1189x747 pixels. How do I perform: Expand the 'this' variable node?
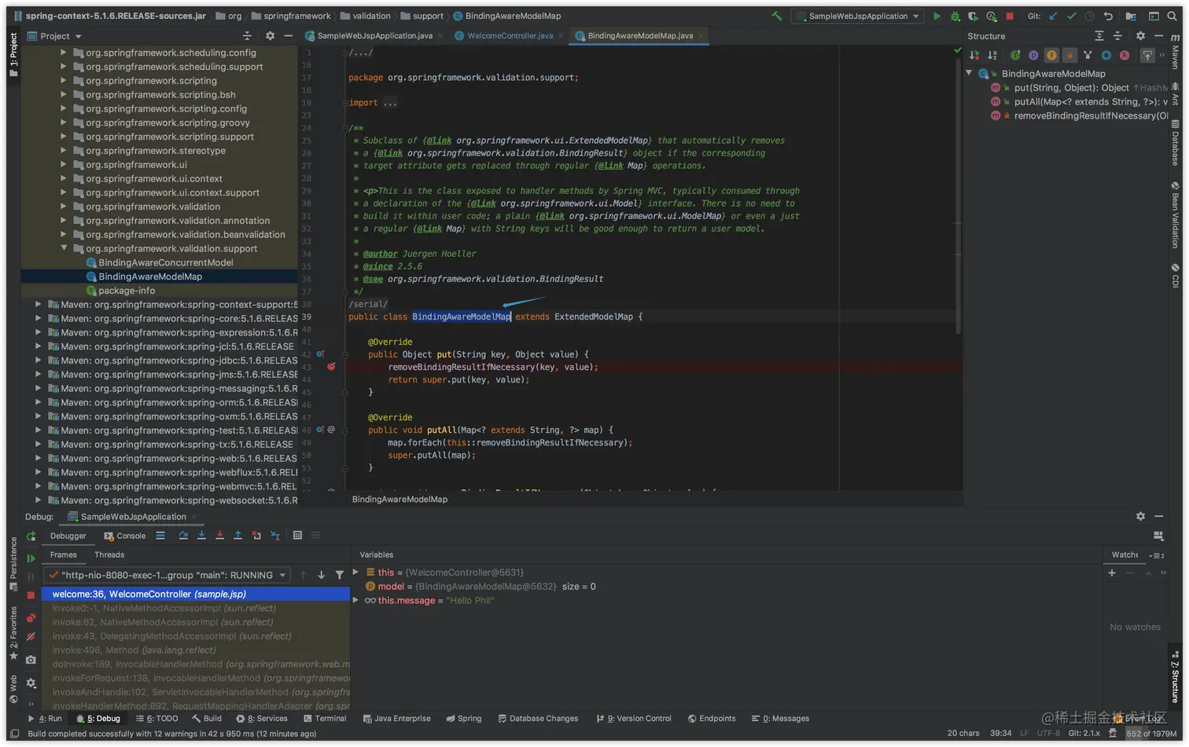[356, 573]
